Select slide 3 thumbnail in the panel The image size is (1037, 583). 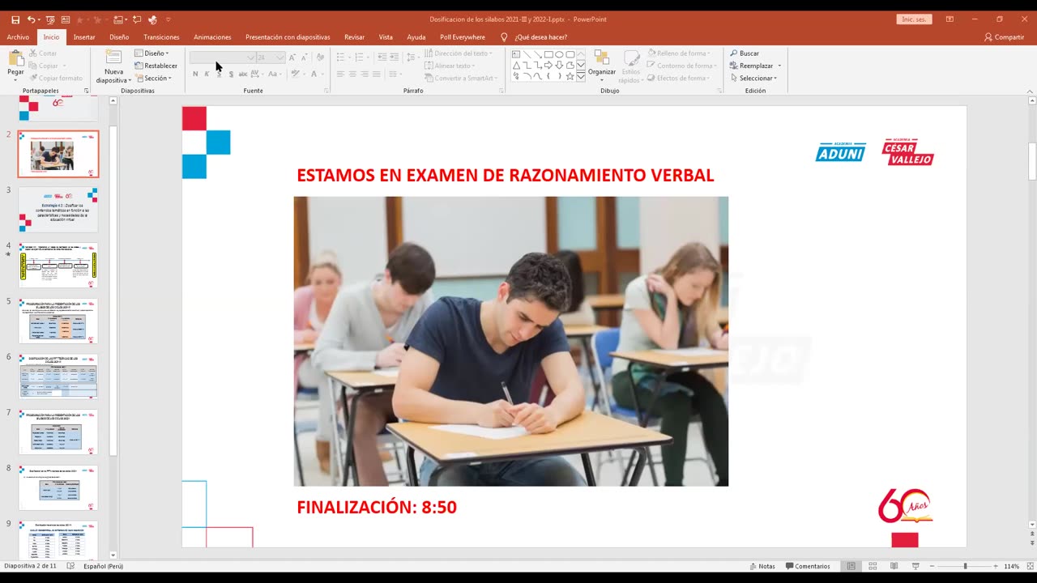[x=58, y=210]
